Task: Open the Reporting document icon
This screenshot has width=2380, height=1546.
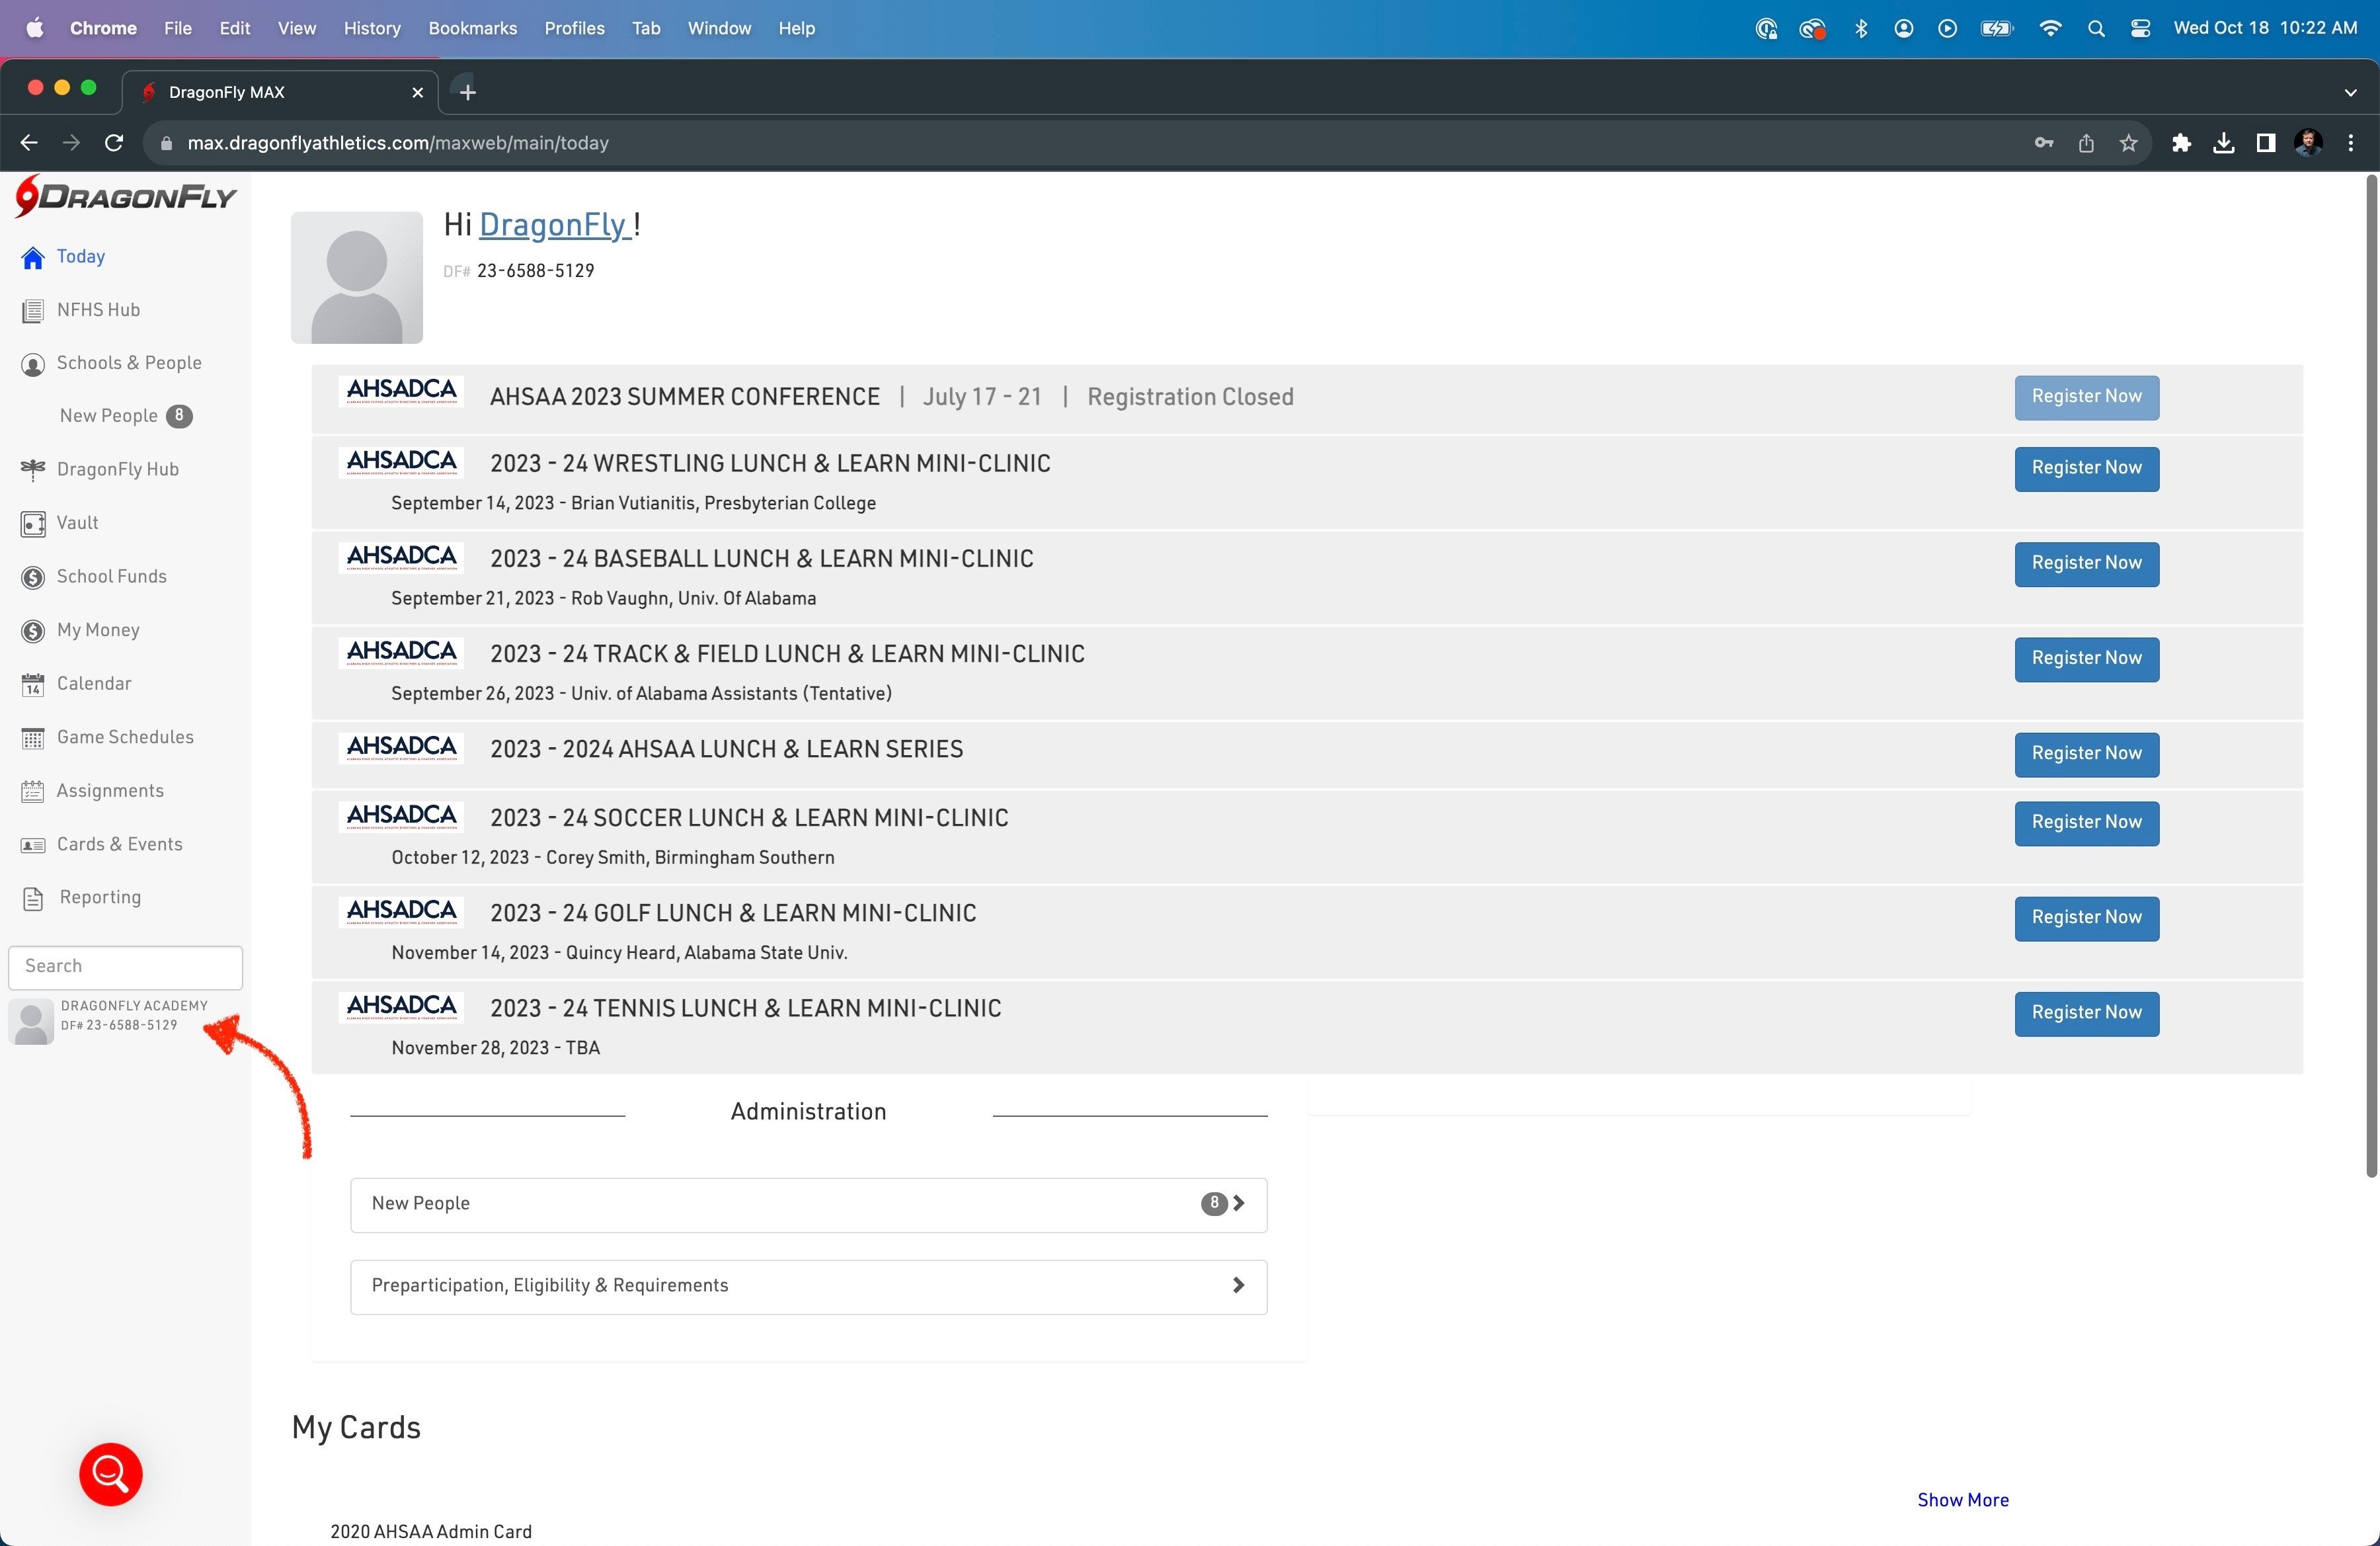Action: [x=33, y=898]
